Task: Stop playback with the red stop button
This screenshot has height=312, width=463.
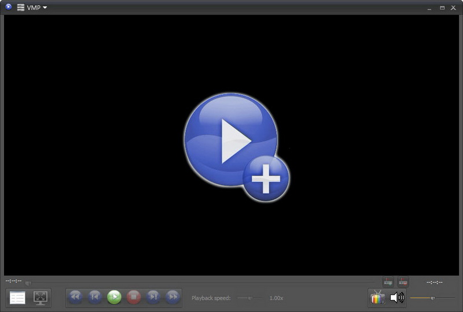Action: [134, 296]
